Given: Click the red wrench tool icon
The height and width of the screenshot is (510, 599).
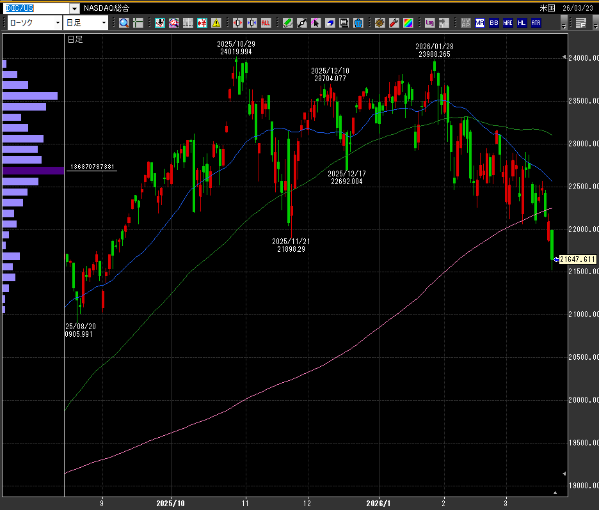Looking at the screenshot, I should (394, 23).
